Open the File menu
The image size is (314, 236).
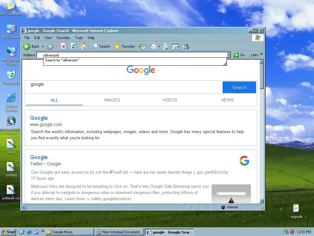coord(27,38)
